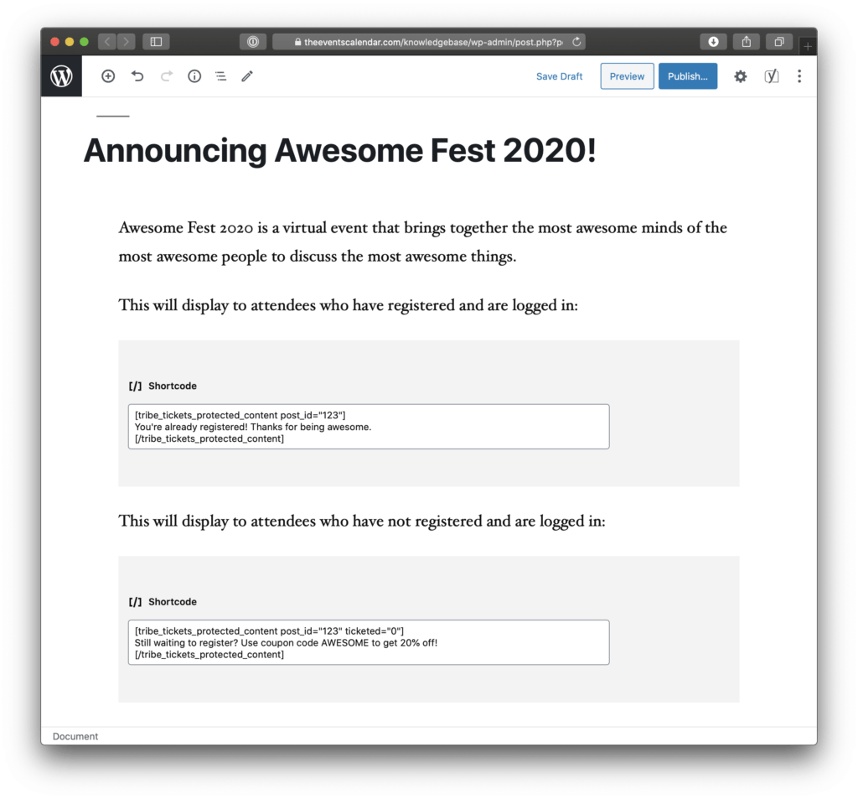Redo the last undone change
This screenshot has height=799, width=858.
pos(166,76)
